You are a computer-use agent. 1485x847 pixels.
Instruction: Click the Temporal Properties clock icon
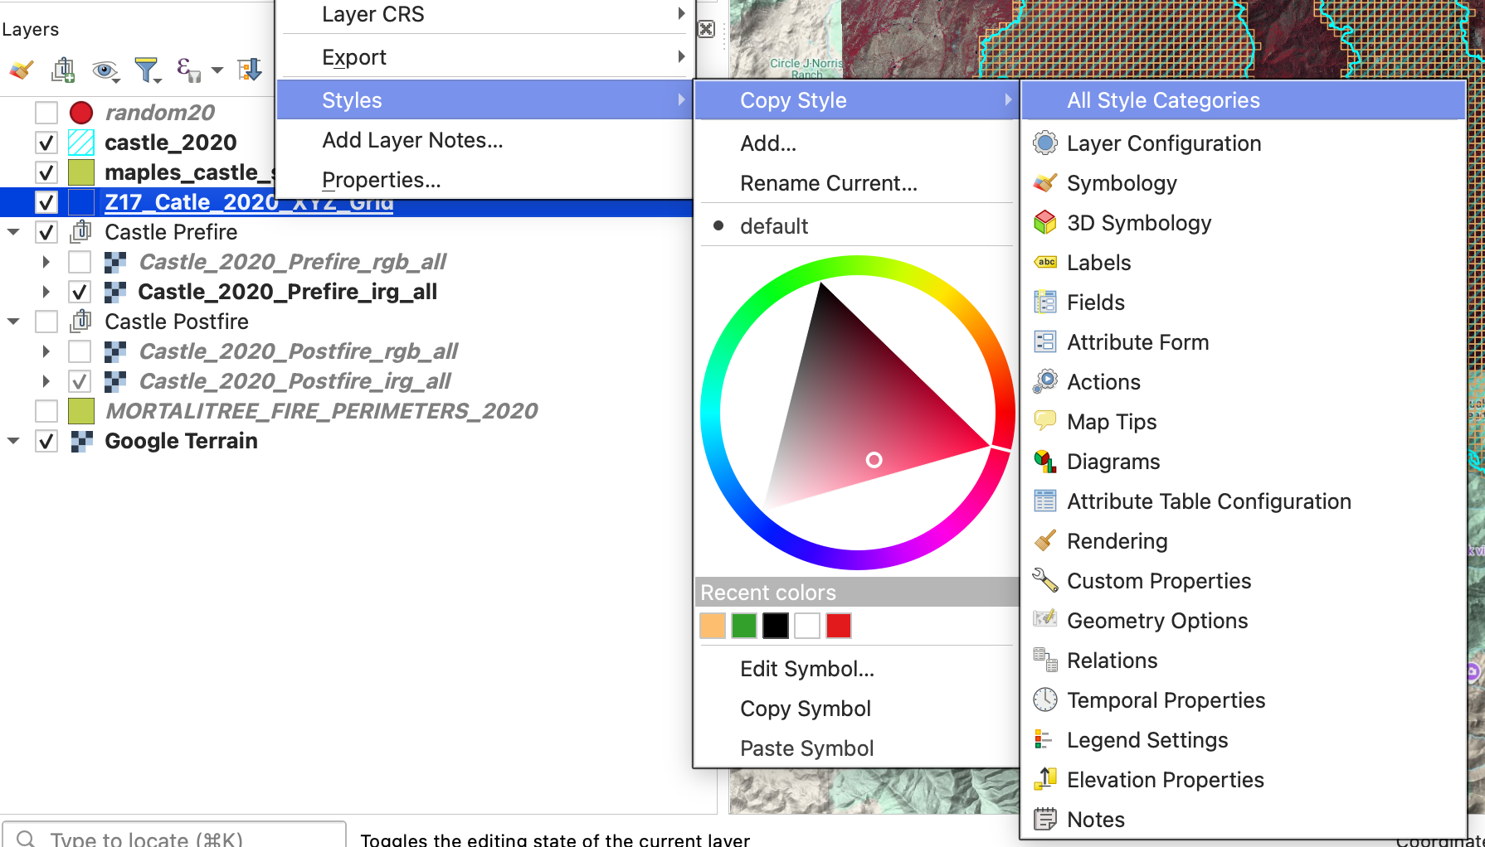pyautogui.click(x=1044, y=700)
